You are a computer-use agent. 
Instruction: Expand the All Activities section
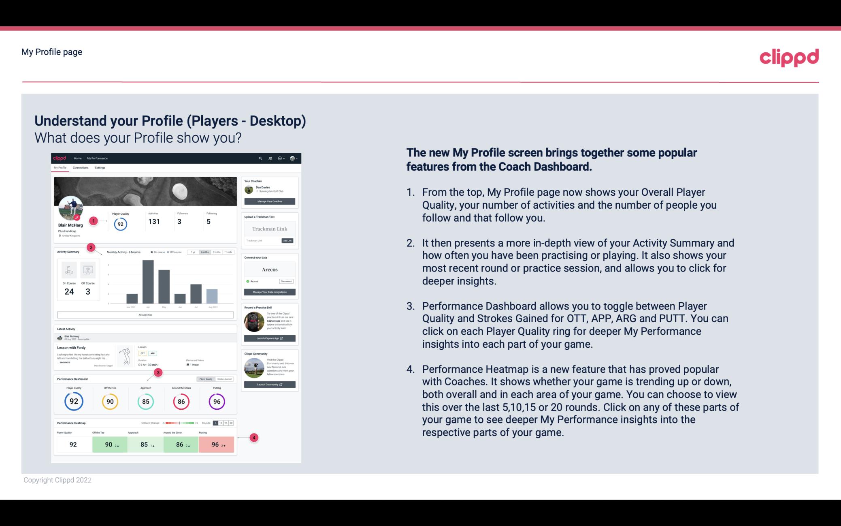145,314
